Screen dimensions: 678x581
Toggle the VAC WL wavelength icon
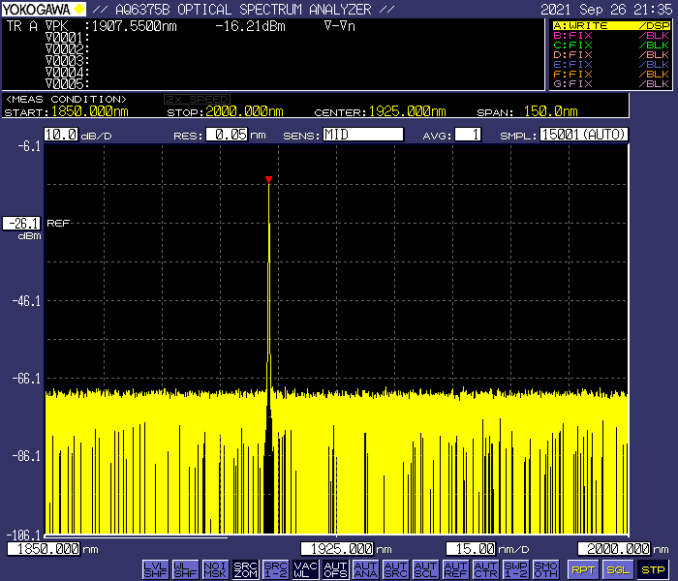(x=305, y=569)
